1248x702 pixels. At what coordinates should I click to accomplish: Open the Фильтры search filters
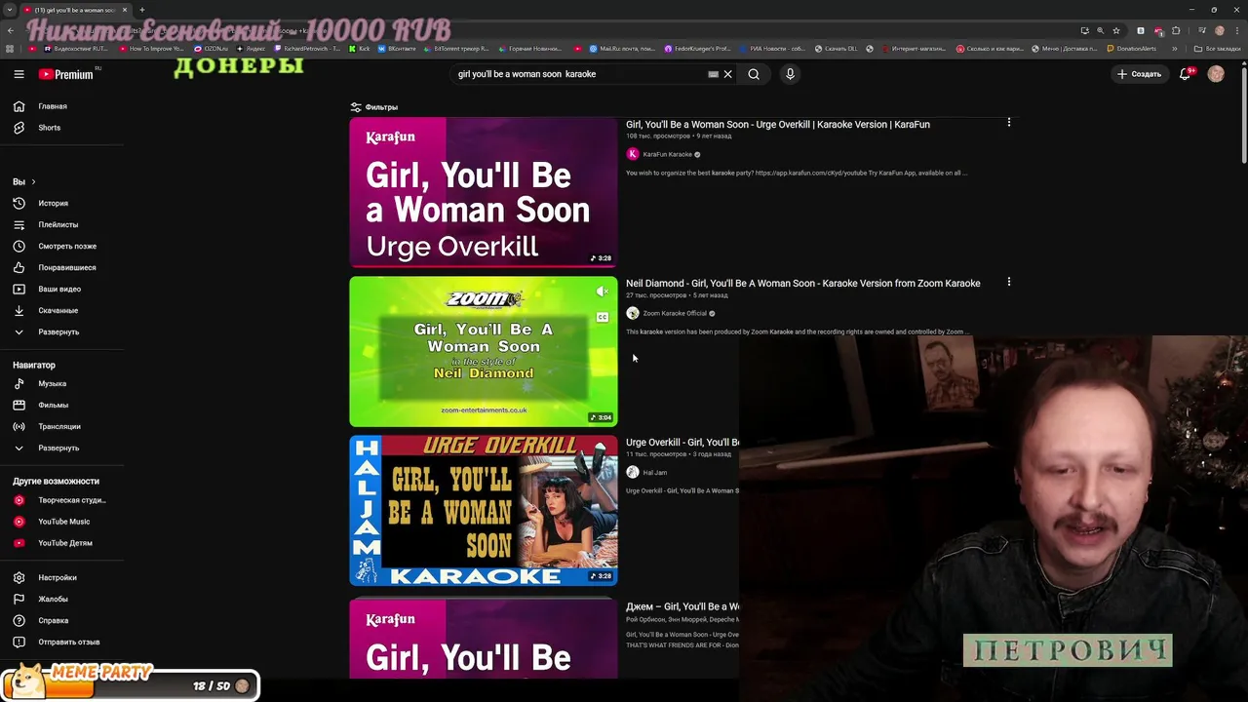coord(374,107)
